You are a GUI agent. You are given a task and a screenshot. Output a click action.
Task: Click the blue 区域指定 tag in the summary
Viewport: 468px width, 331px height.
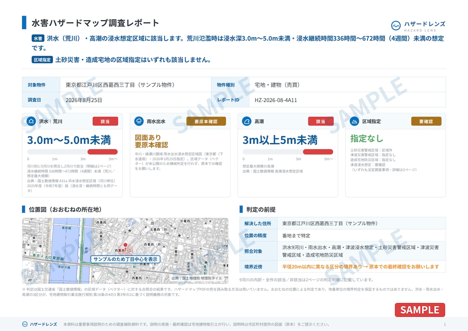(42, 60)
